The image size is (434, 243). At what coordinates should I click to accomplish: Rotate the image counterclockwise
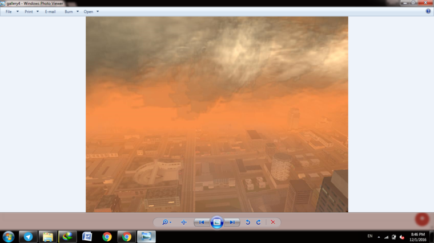248,223
